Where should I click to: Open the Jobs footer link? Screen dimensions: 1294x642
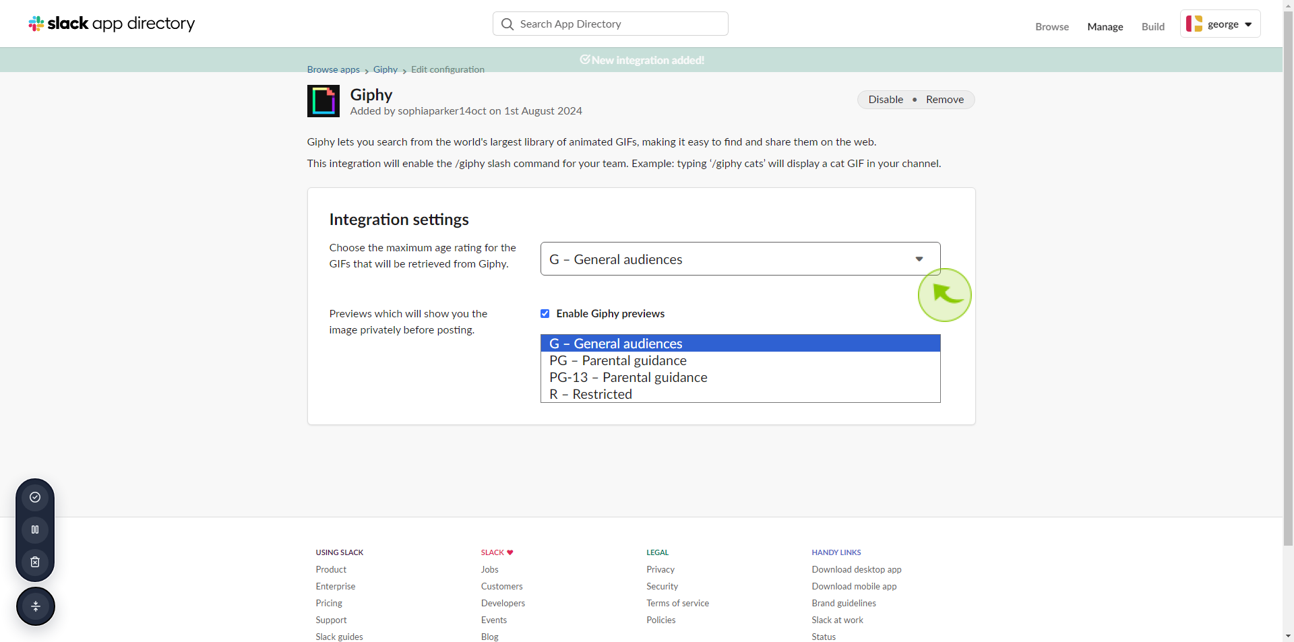[490, 569]
